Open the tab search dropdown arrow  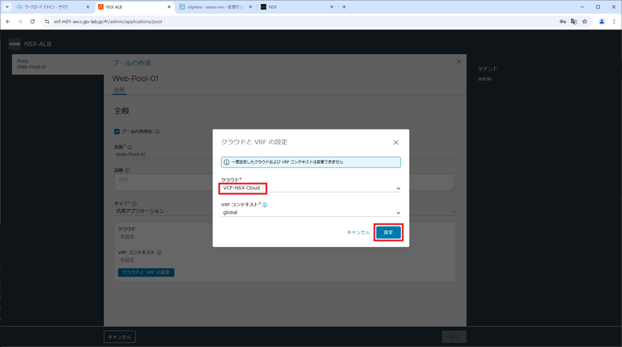click(7, 7)
